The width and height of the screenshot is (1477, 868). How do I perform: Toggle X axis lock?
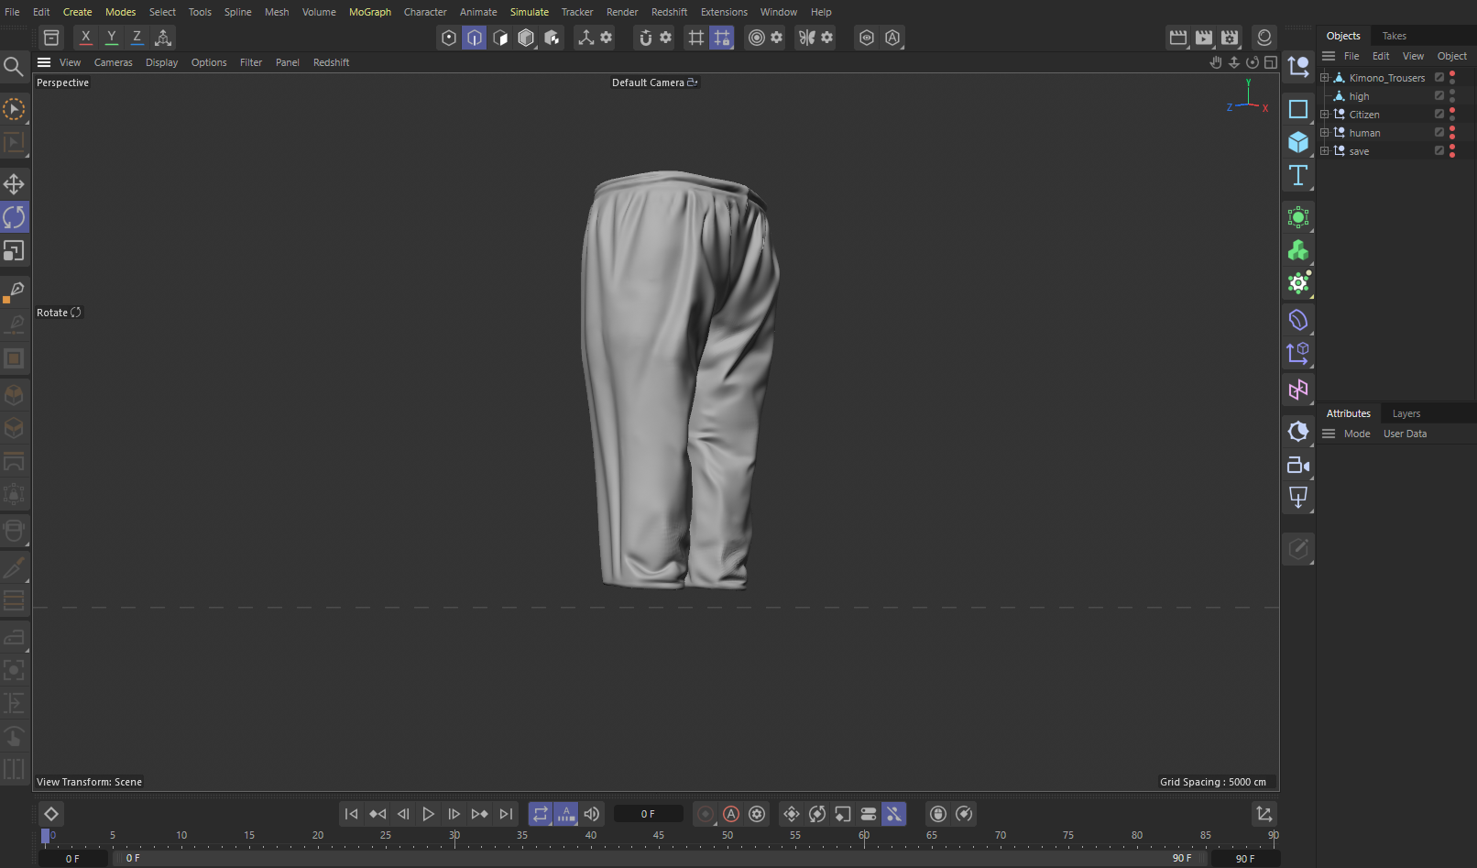point(85,38)
